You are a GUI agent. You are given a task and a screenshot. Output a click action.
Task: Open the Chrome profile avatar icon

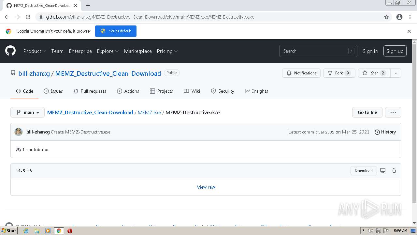399,17
